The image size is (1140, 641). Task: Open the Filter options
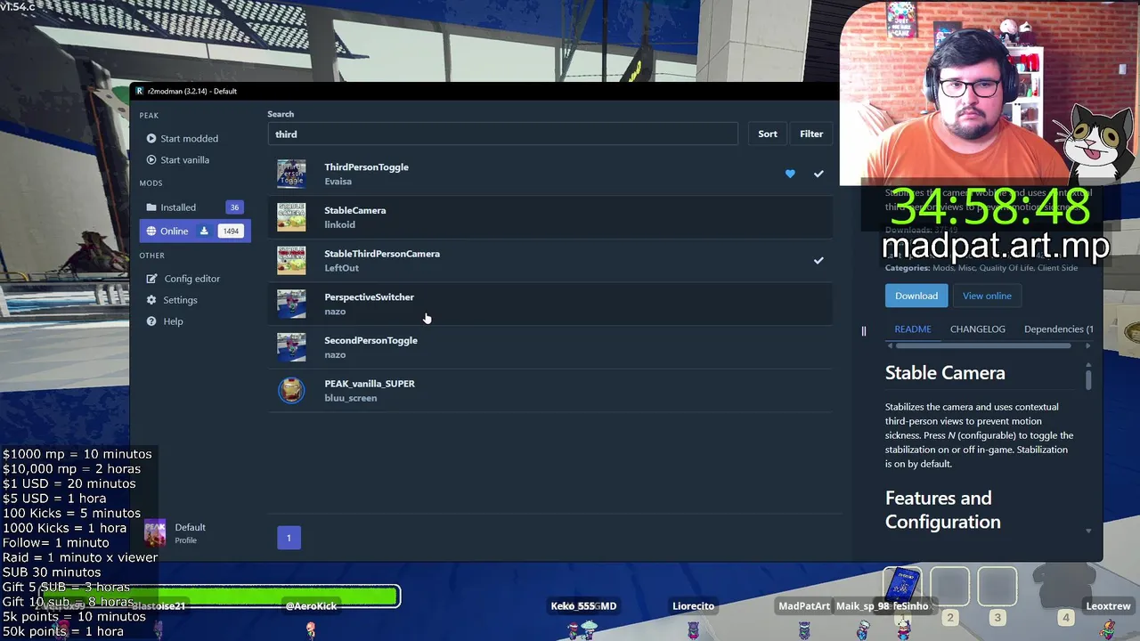click(x=811, y=134)
